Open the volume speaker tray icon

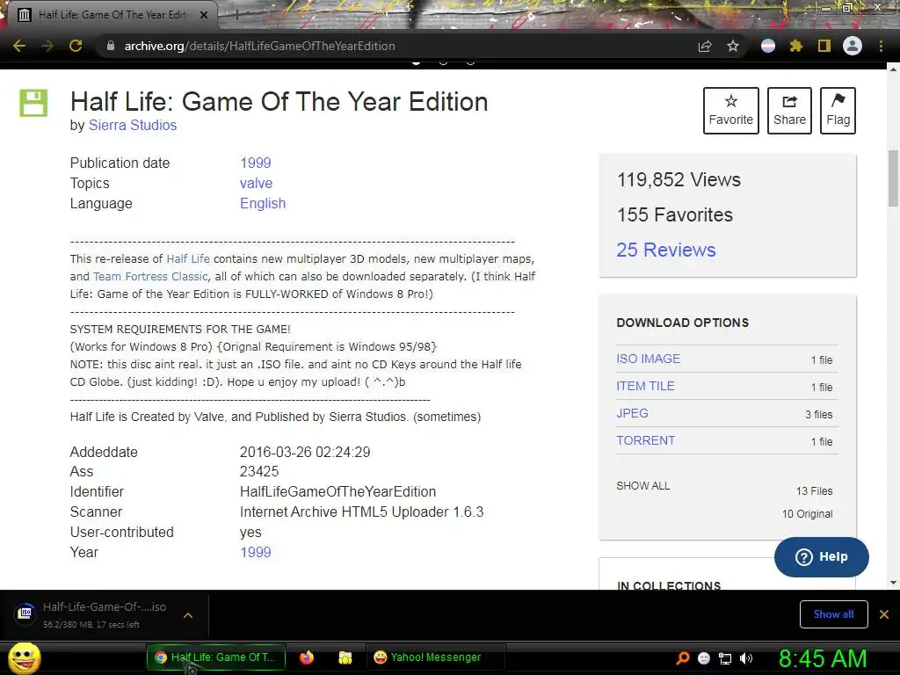745,658
